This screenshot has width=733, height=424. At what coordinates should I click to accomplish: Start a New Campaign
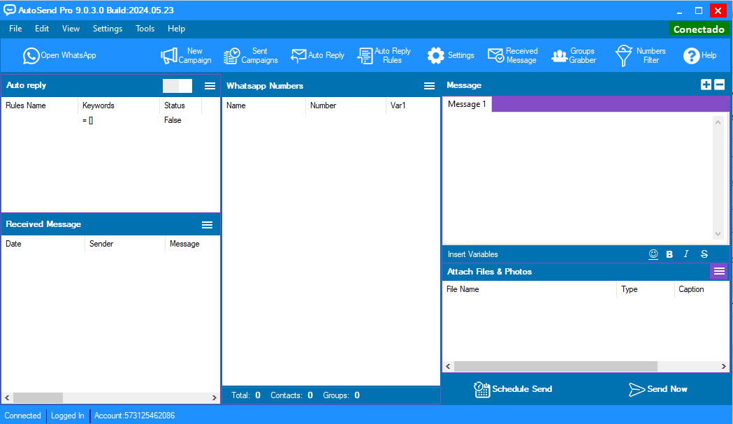(186, 56)
